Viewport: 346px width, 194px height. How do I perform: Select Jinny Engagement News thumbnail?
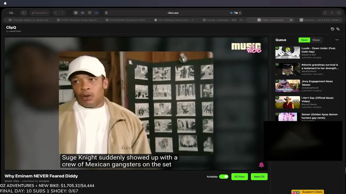pos(288,86)
